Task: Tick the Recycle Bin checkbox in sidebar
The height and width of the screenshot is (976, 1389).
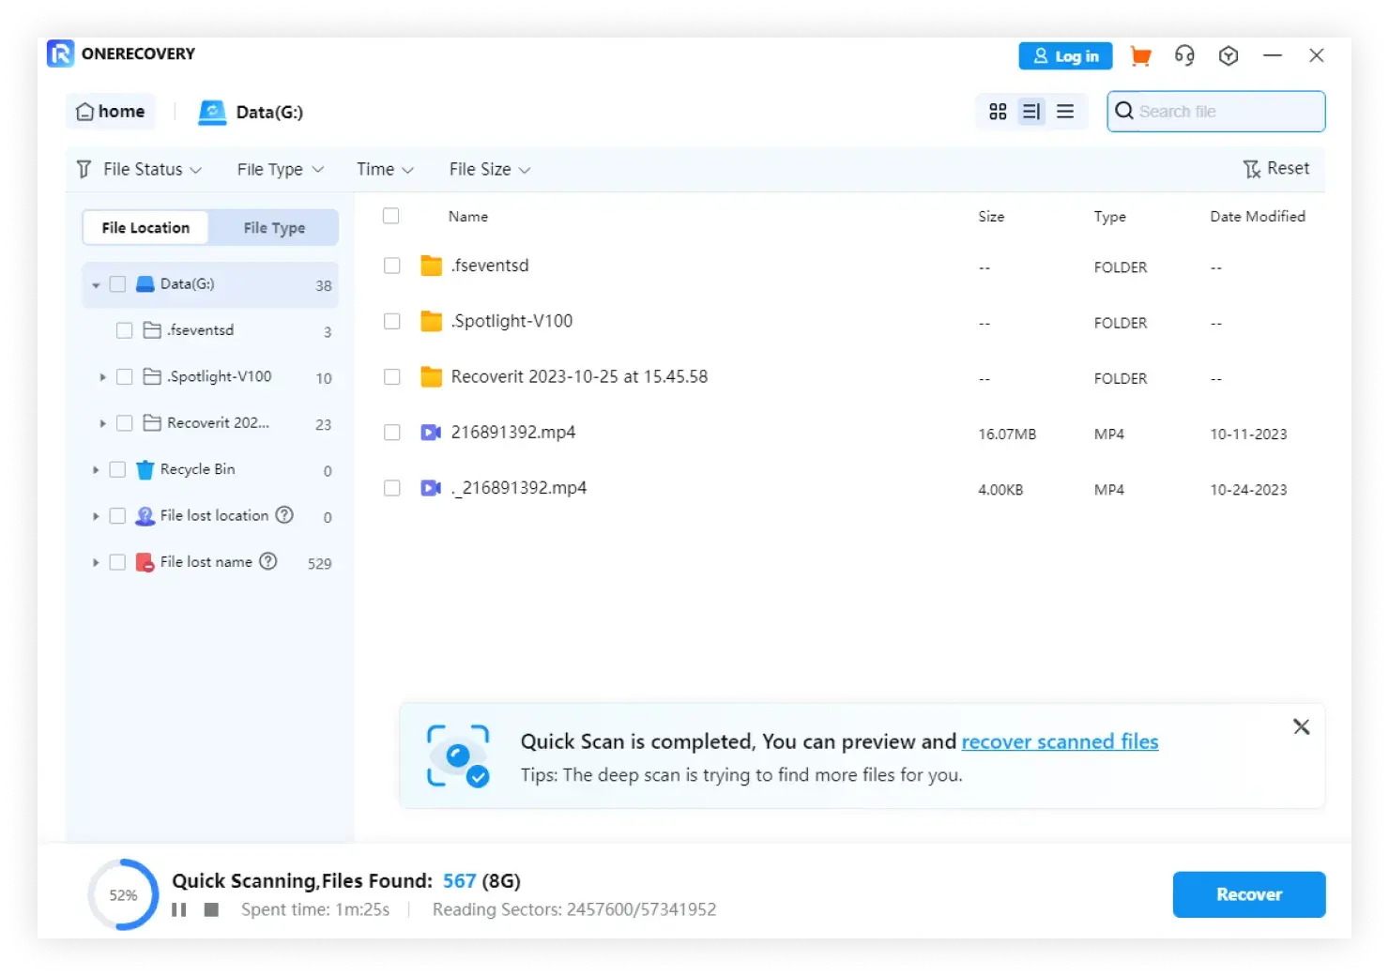Action: tap(117, 469)
